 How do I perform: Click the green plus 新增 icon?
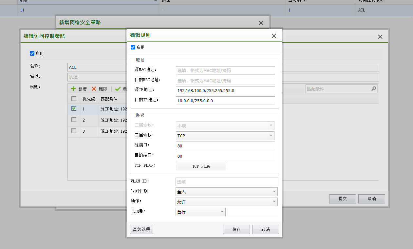(73, 89)
